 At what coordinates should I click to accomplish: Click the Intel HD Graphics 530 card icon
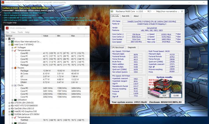coord(12,112)
